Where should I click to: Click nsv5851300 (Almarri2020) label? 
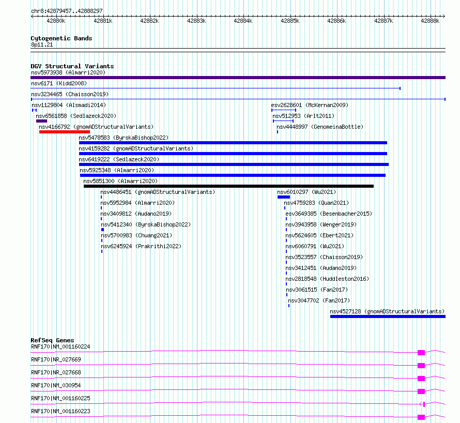(x=120, y=181)
